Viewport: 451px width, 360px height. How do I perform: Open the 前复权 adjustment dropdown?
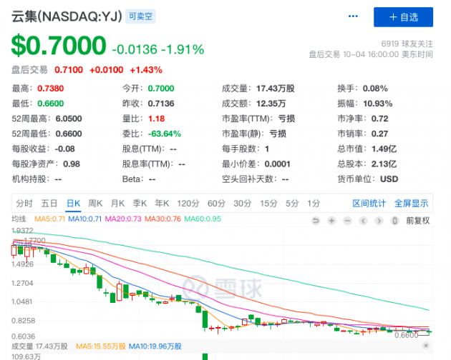coord(417,221)
